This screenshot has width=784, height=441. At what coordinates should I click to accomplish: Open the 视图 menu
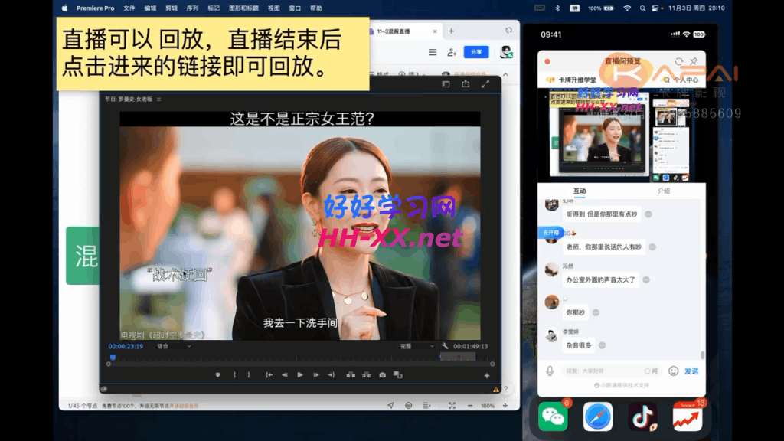pos(273,8)
